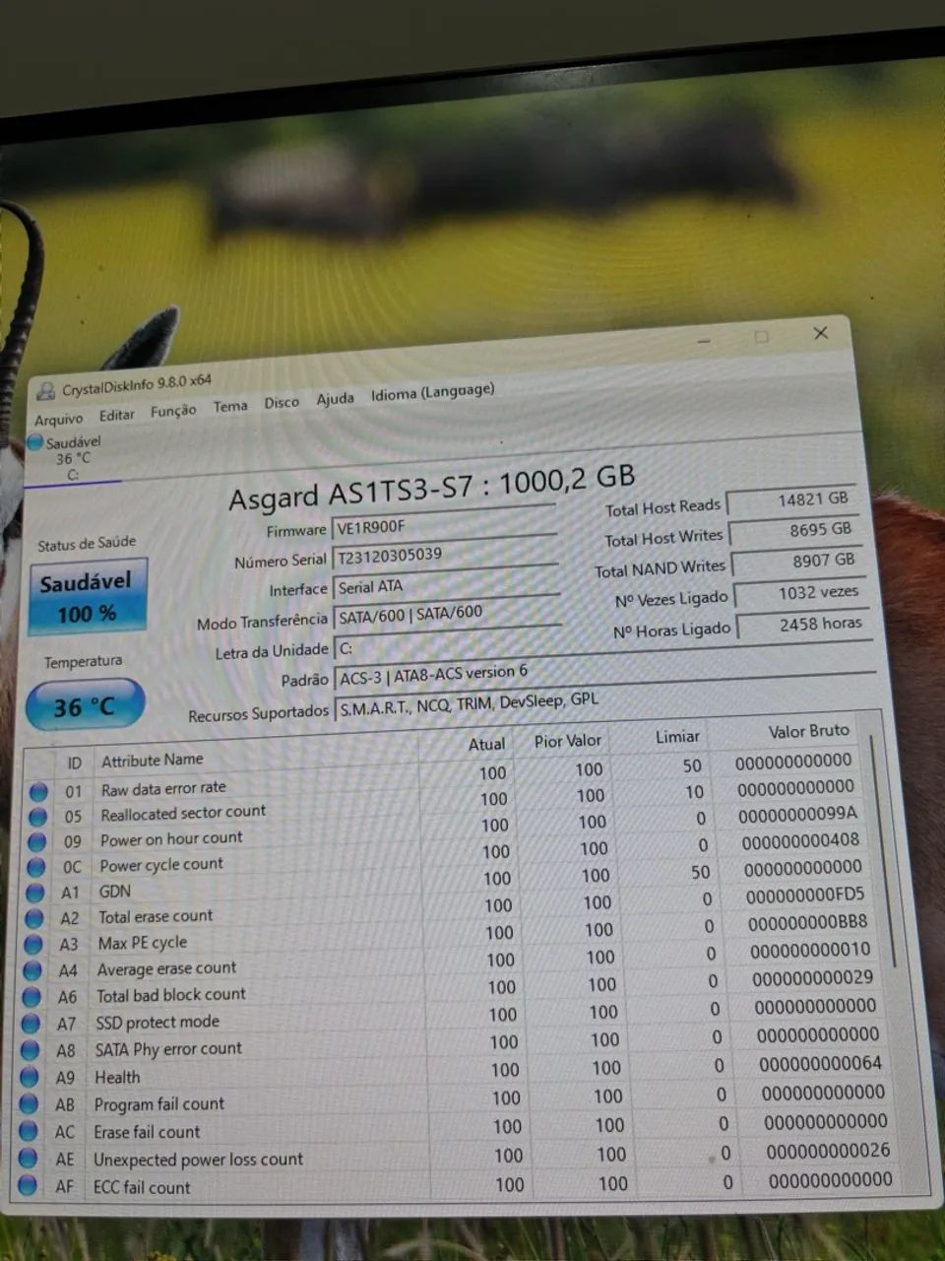
Task: Click the Interface field Serial ATA
Action: click(447, 584)
